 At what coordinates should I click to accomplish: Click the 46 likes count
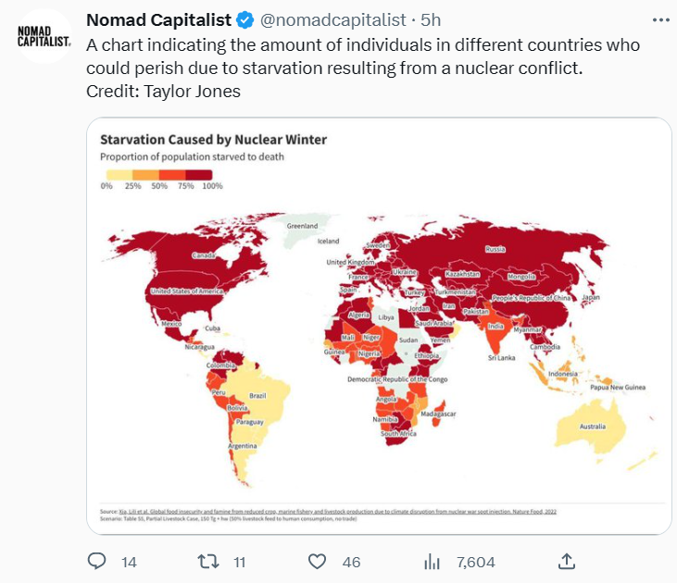(351, 562)
